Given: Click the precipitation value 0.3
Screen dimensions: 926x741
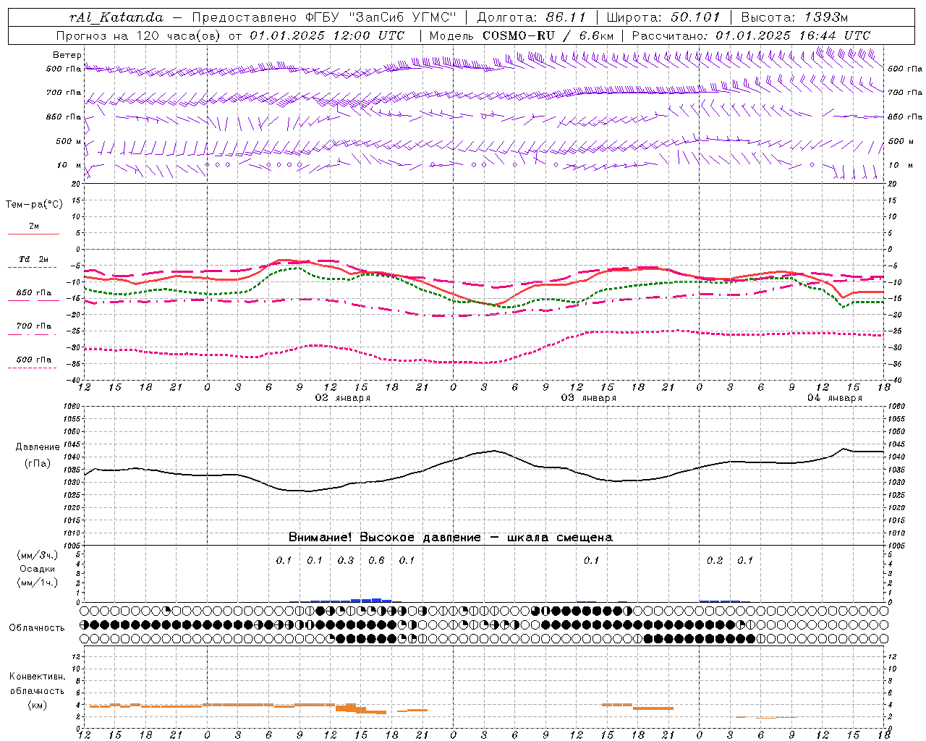Looking at the screenshot, I should (x=346, y=560).
